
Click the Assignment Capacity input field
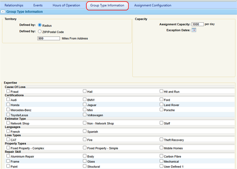[x=198, y=24]
